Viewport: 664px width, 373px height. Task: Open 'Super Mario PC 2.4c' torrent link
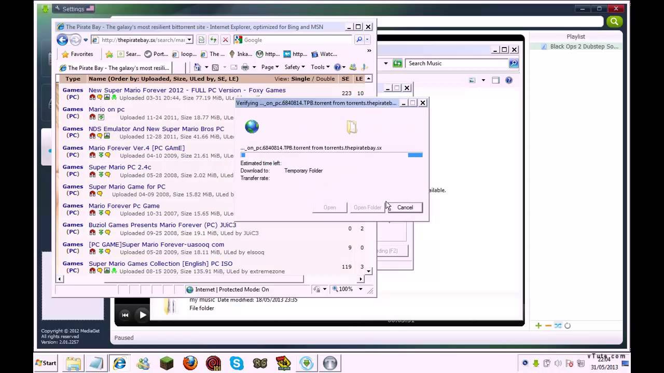120,167
